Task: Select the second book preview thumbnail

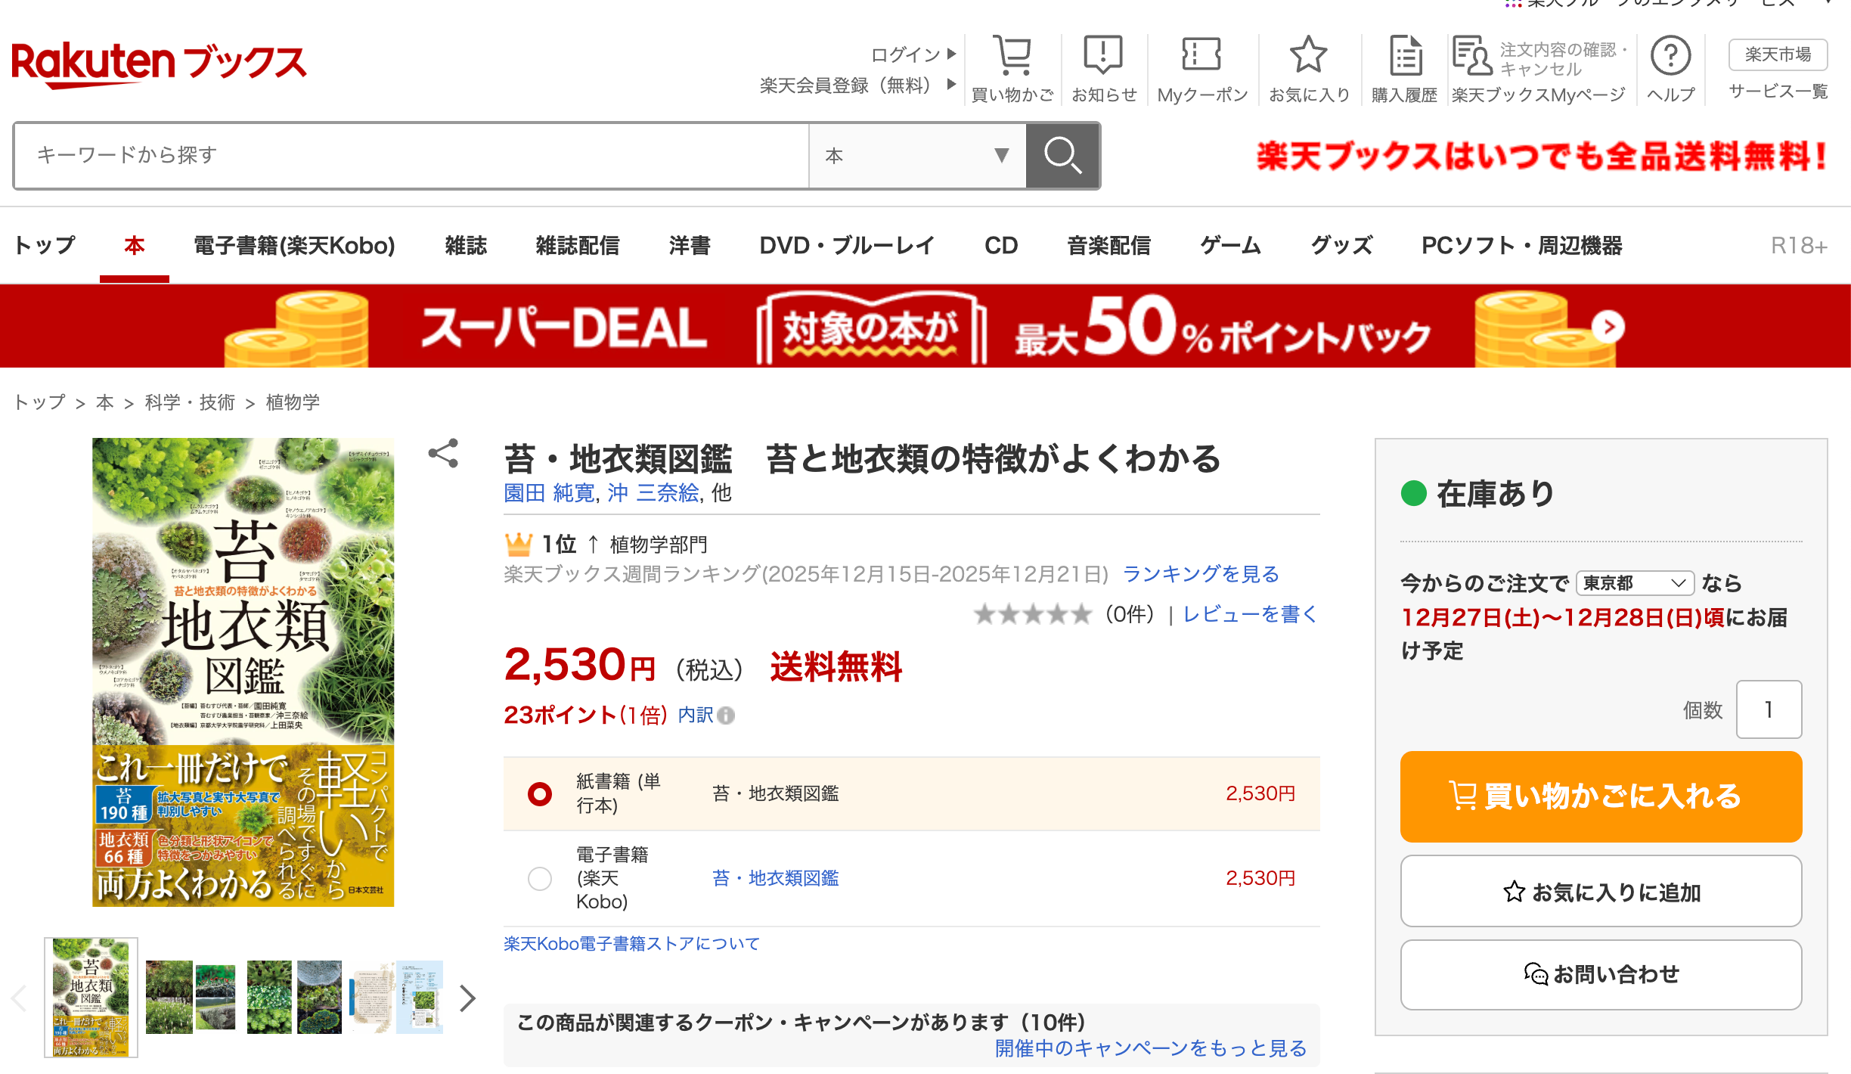Action: tap(191, 997)
